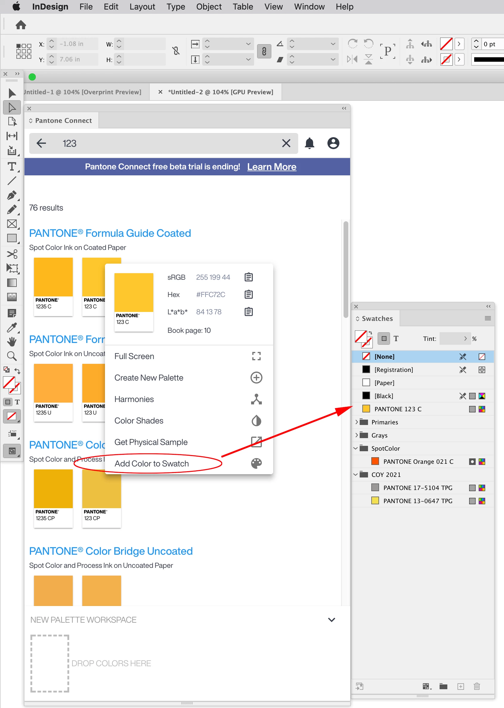The image size is (504, 708).
Task: Toggle Apply None button in toolbox
Action: pyautogui.click(x=12, y=416)
